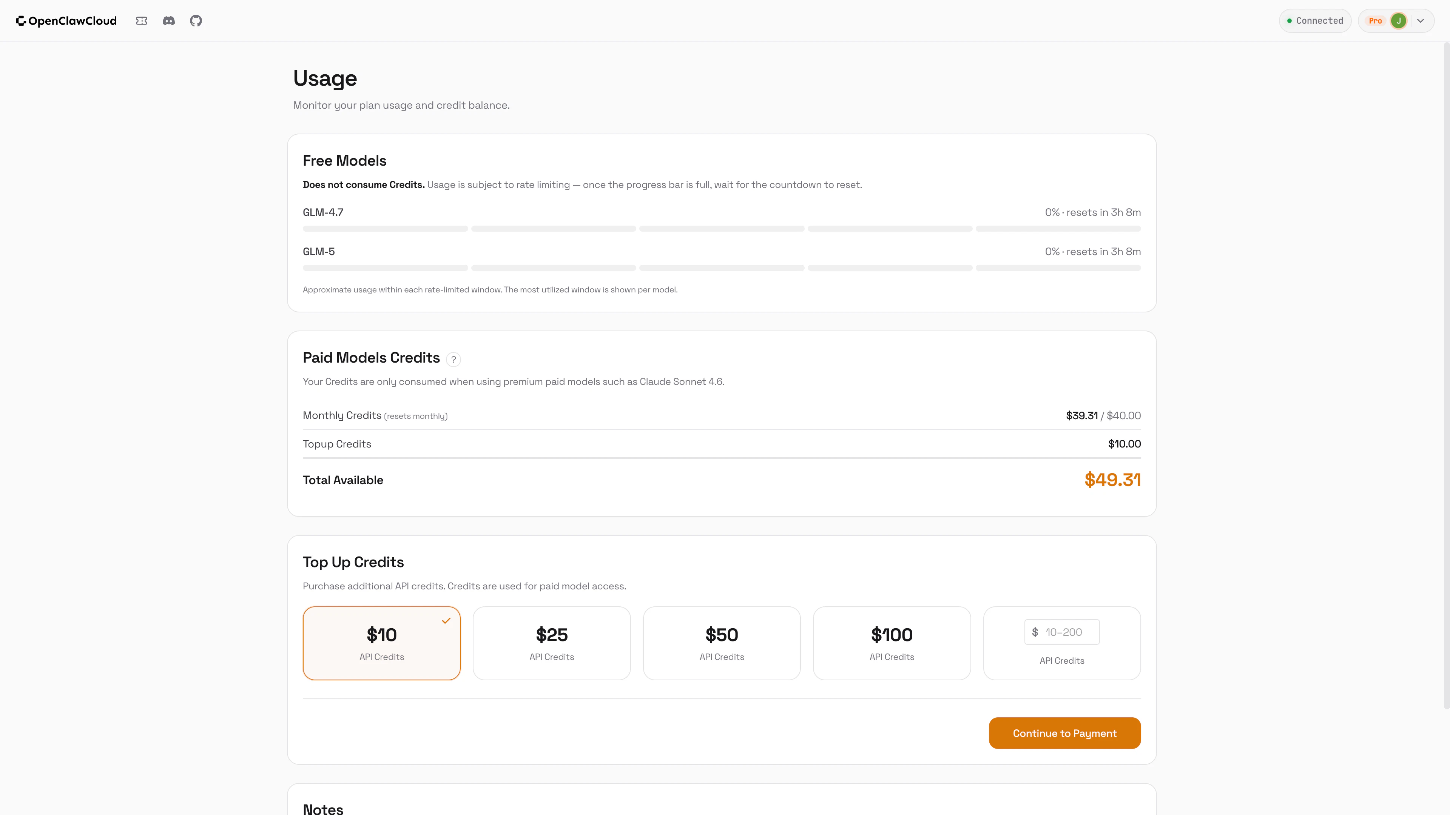Click the OpenClawCloud logo
The image size is (1450, 815).
(x=66, y=21)
